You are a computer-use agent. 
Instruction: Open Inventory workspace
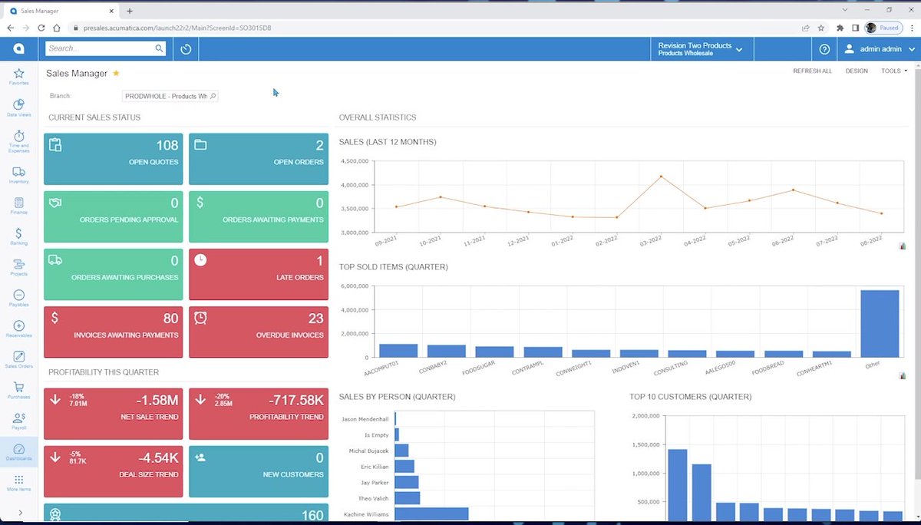[19, 174]
